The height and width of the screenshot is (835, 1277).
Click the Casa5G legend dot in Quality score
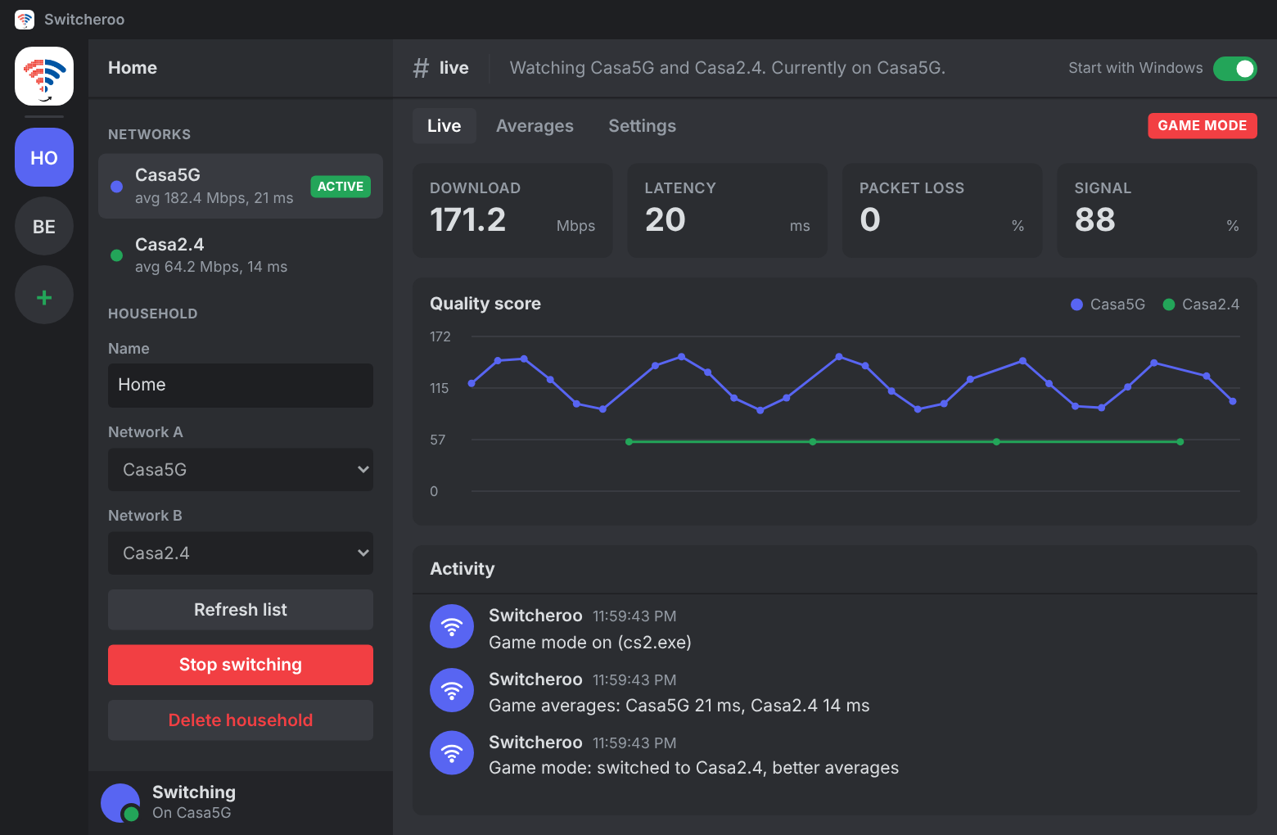point(1077,305)
